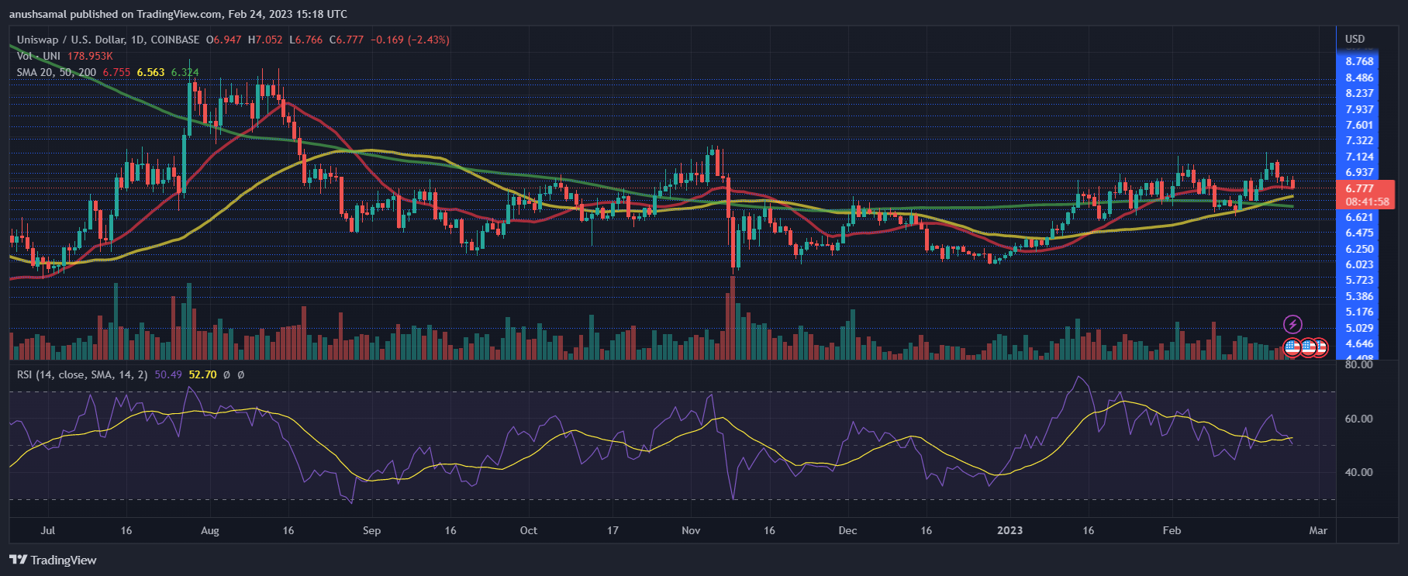Click the 5.176 price axis label
1408x576 pixels.
point(1359,312)
